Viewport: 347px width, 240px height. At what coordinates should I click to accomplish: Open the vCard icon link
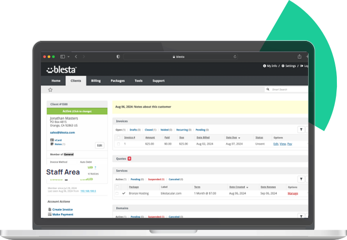[x=52, y=139]
